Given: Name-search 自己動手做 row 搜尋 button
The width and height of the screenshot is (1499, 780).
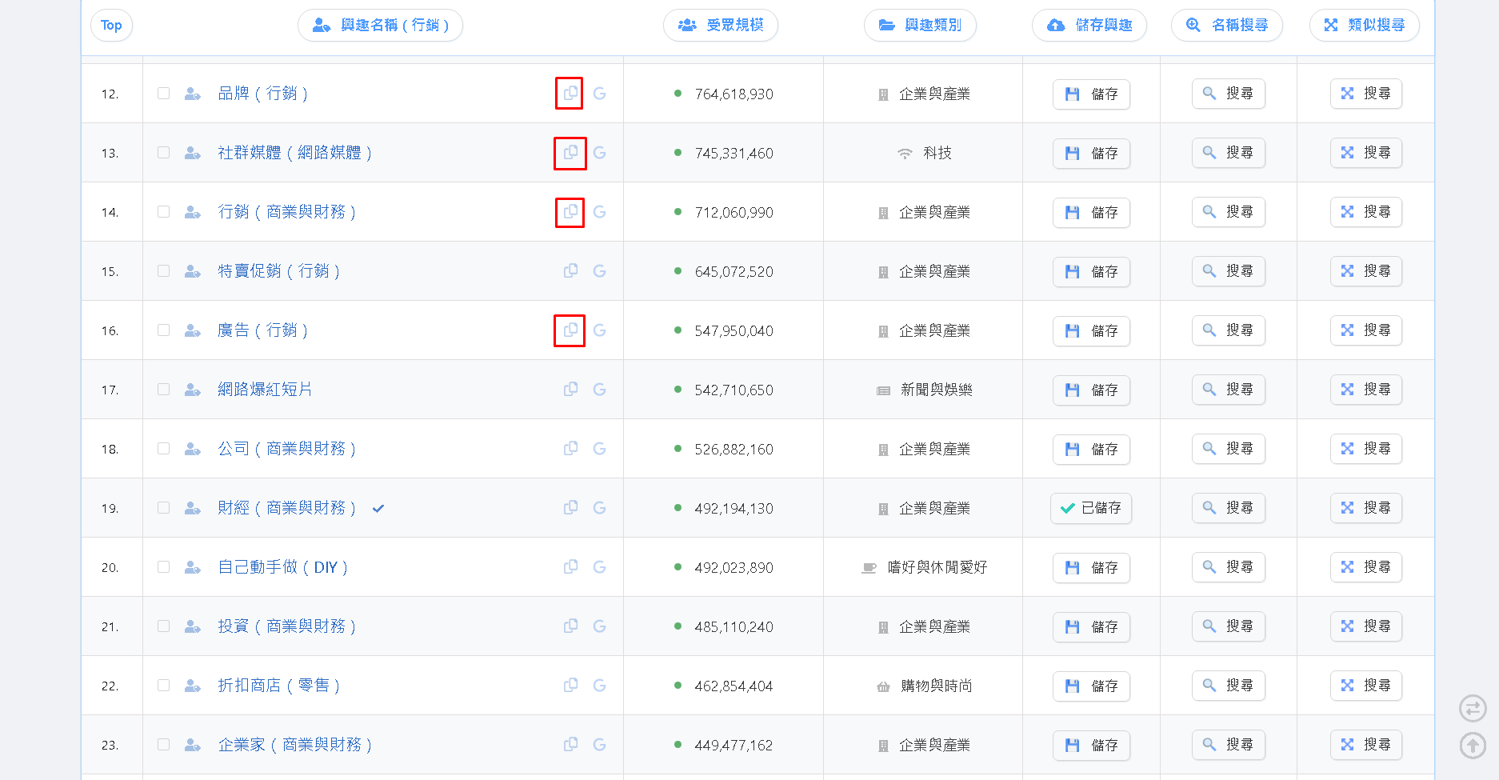Looking at the screenshot, I should point(1229,566).
